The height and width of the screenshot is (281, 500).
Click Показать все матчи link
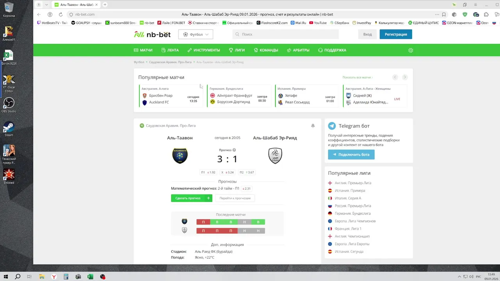point(357,77)
